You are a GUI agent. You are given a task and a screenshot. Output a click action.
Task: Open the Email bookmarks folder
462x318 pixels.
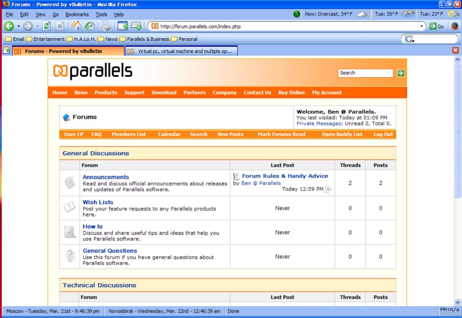tap(14, 39)
